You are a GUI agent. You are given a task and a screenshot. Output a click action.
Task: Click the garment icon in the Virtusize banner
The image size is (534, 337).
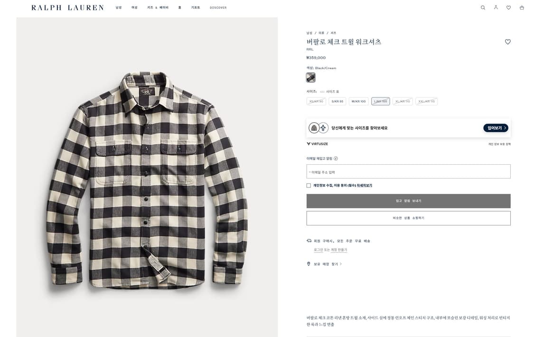(x=314, y=128)
